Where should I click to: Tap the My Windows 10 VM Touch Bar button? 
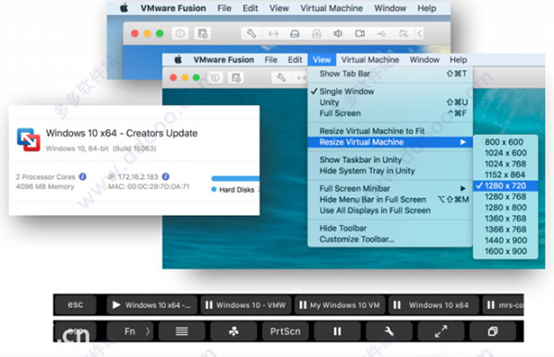click(x=340, y=304)
